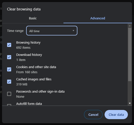Viewport: 134px width, 125px height.
Task: Click the vertical scrollbar thumb
Action: (130, 54)
